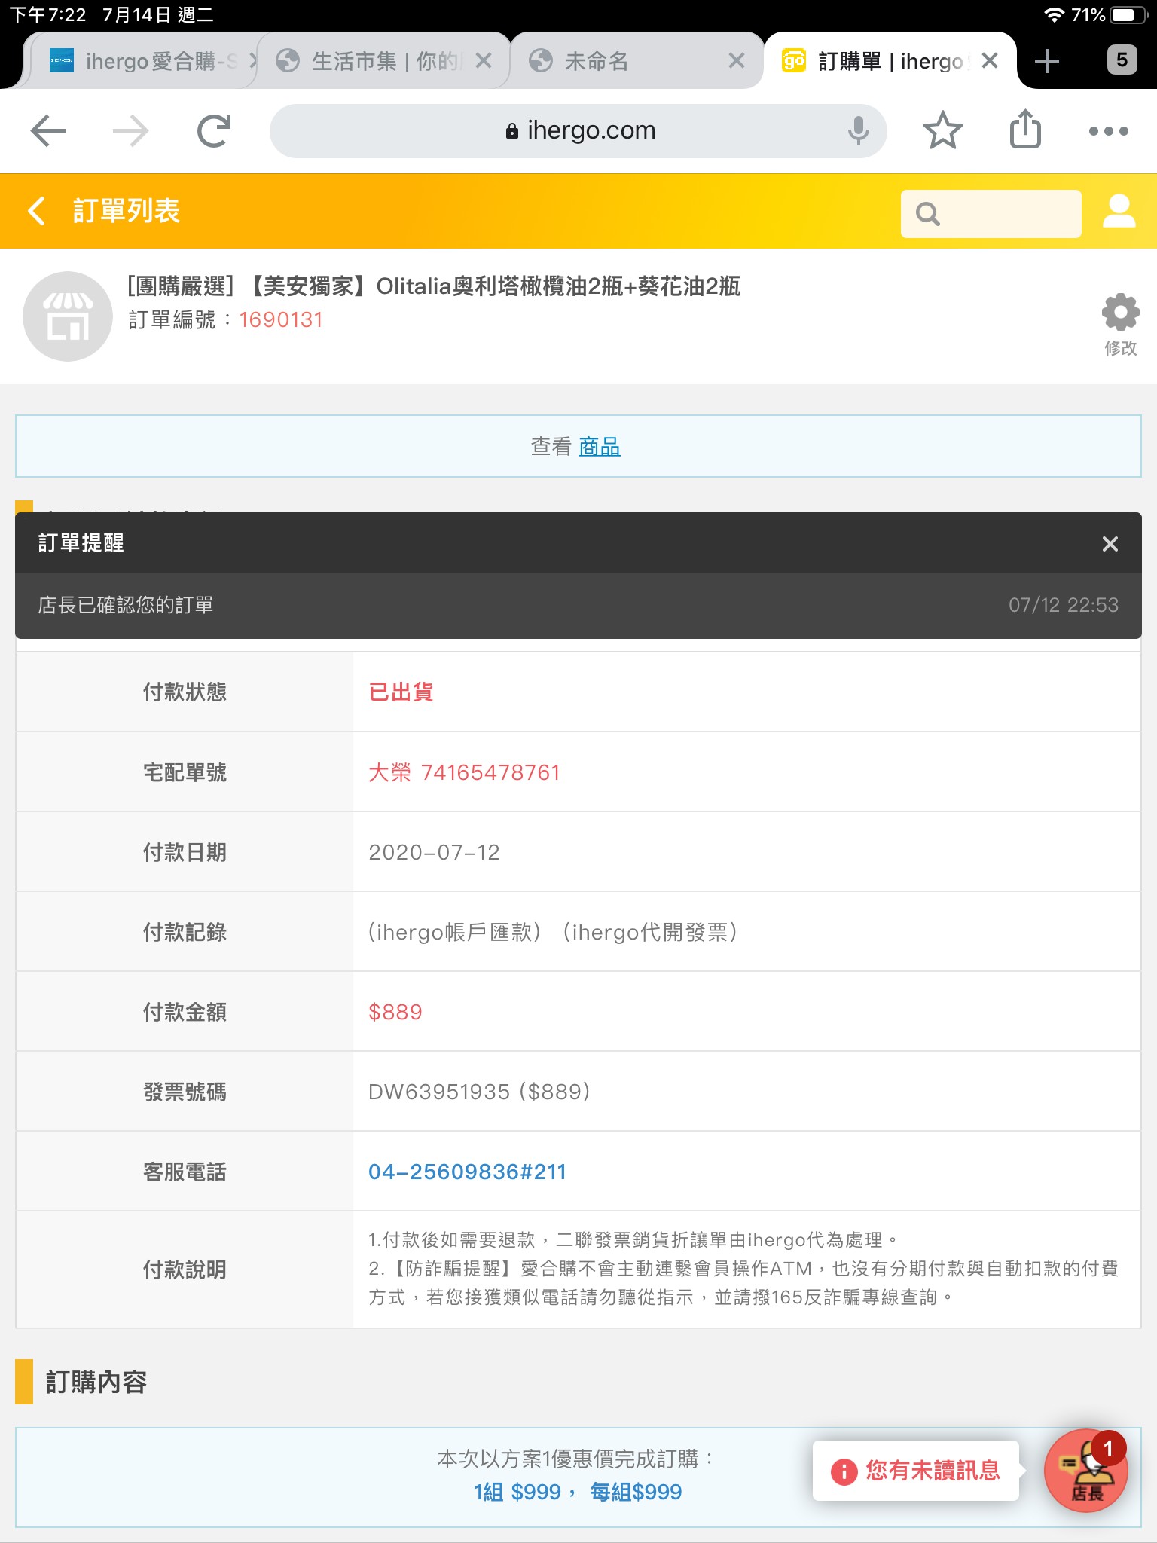Call customer service 04-25609836#211
Viewport: 1157px width, 1543px height.
[467, 1172]
